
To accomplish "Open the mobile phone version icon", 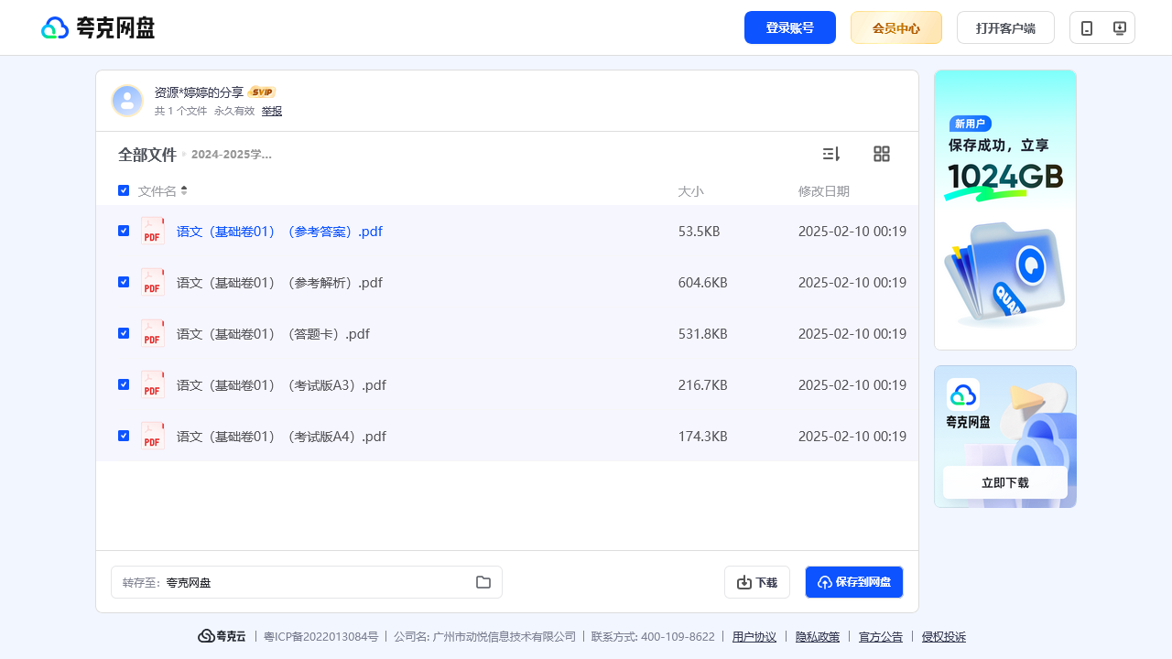I will [1087, 28].
